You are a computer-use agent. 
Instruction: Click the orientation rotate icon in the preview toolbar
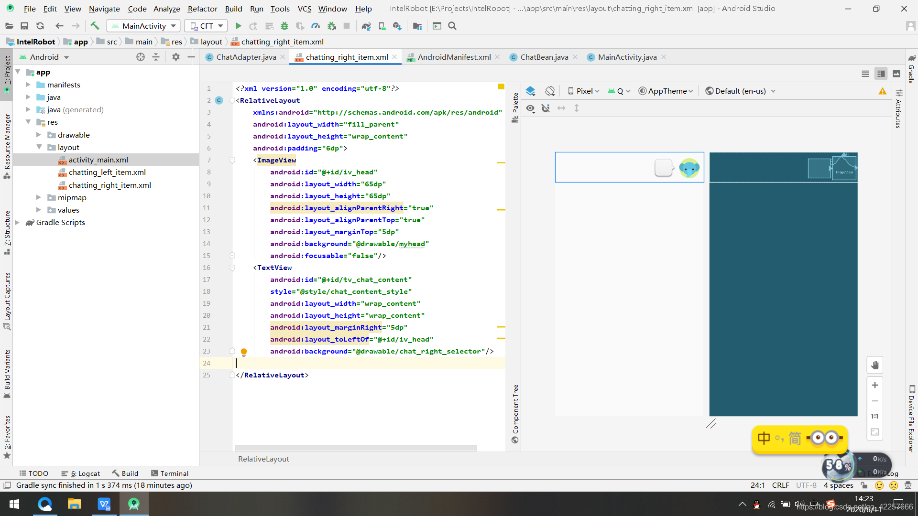[550, 91]
